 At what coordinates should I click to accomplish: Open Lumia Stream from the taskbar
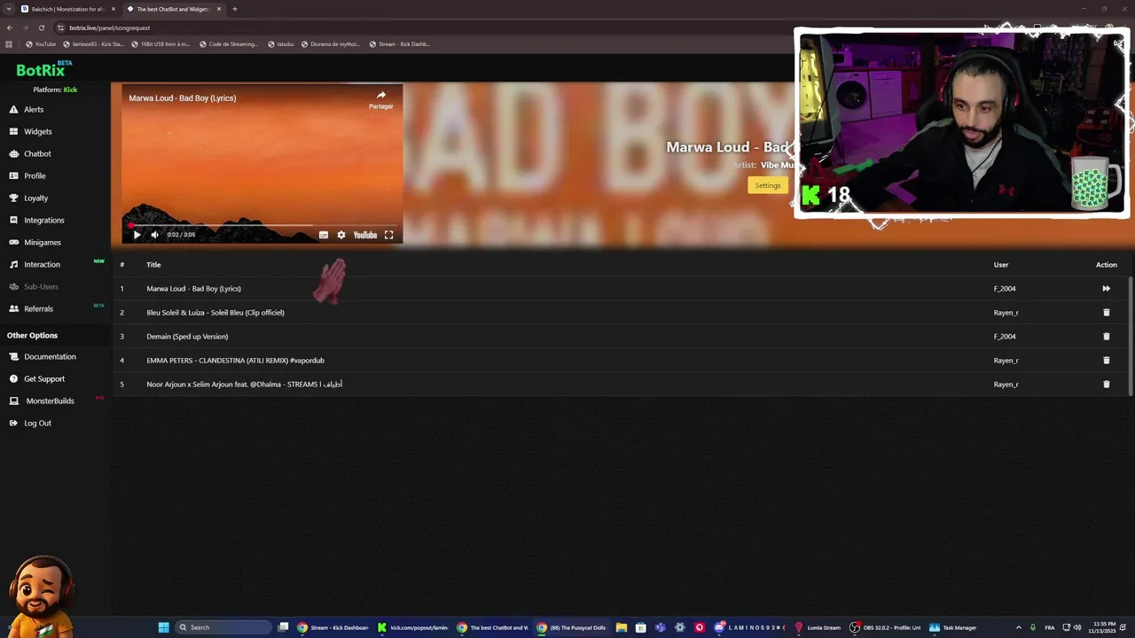pyautogui.click(x=818, y=627)
